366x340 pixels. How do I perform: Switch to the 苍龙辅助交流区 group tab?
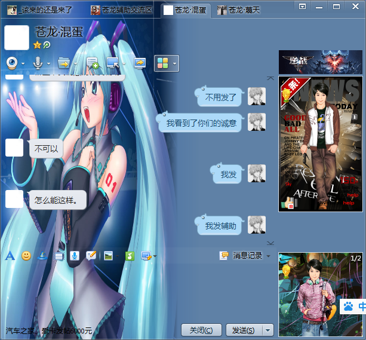pyautogui.click(x=121, y=10)
